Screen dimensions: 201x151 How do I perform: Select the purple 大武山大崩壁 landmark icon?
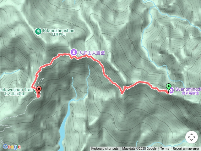pyautogui.click(x=74, y=52)
